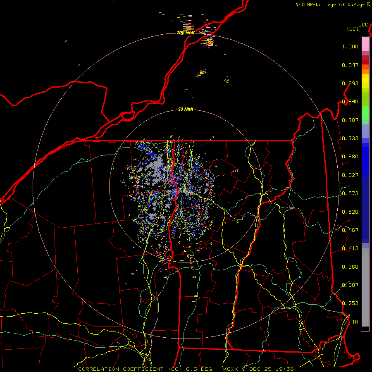Select the 0.360 scale value
The image size is (372, 372).
coord(350,267)
